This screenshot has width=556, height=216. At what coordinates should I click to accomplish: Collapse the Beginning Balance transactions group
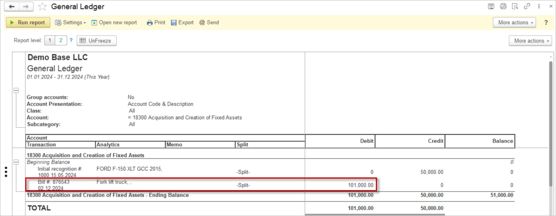[16, 162]
